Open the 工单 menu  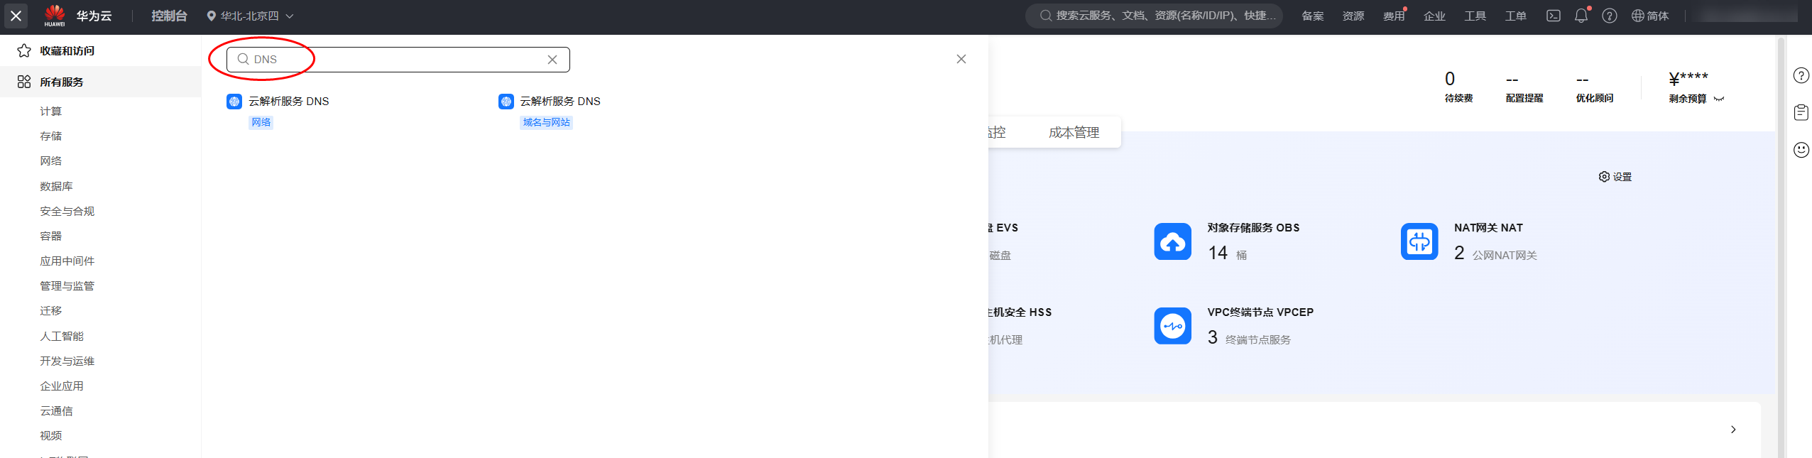1515,16
